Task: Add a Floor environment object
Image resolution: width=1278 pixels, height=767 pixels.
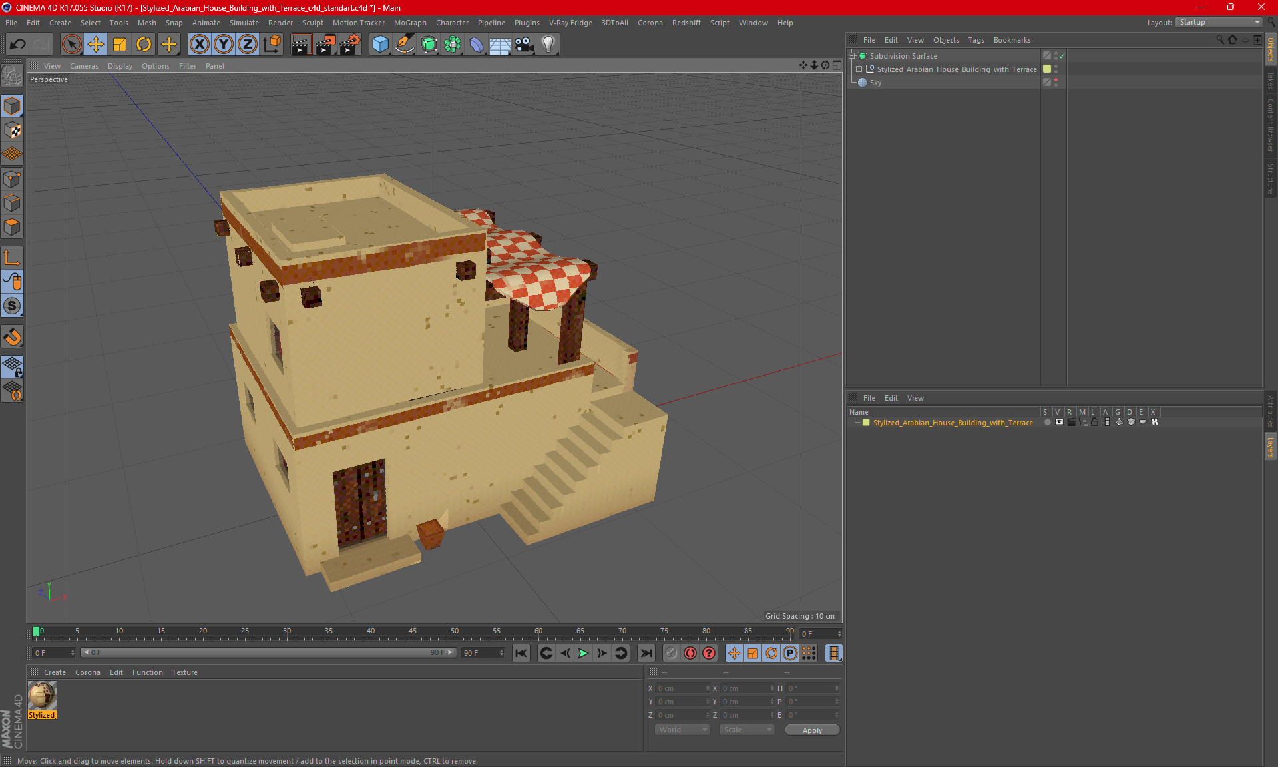Action: 500,45
